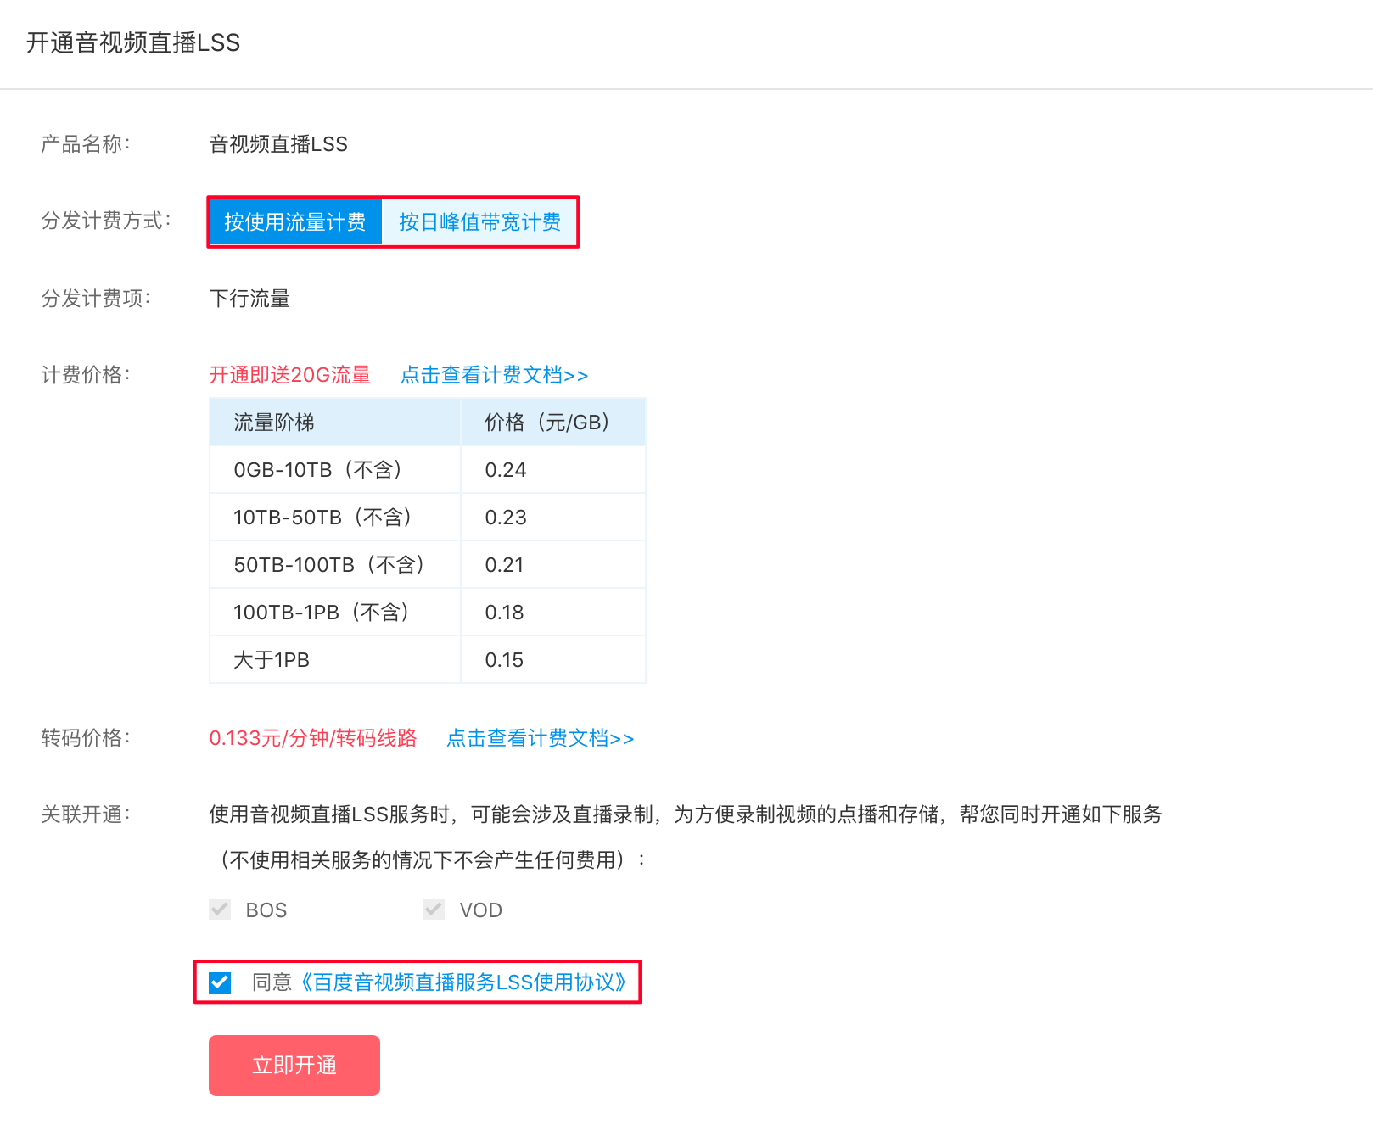Uncheck the 同意 agreement checkbox
The width and height of the screenshot is (1373, 1125).
[220, 982]
